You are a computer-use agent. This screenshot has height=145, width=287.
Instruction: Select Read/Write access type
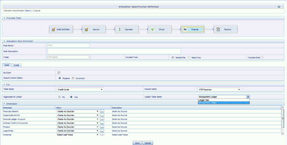(x=173, y=57)
